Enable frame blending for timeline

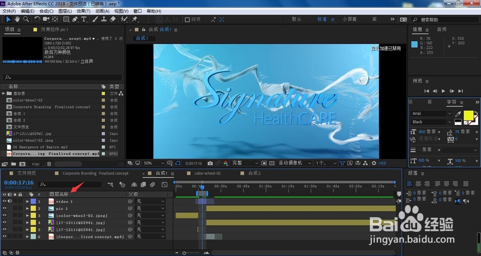(143, 184)
